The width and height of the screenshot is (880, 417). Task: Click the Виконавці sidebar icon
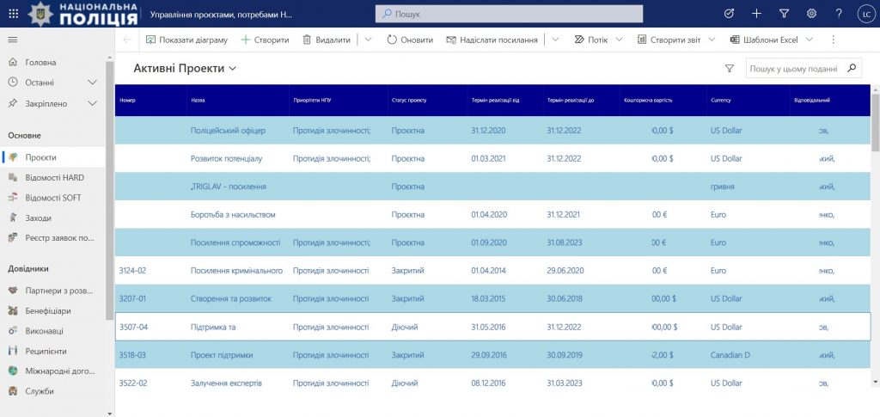pyautogui.click(x=13, y=331)
